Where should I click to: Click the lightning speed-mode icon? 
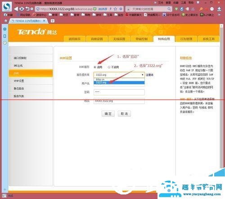click(111, 9)
